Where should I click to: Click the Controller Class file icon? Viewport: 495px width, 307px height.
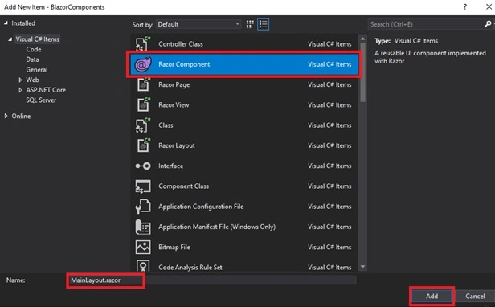tap(143, 44)
